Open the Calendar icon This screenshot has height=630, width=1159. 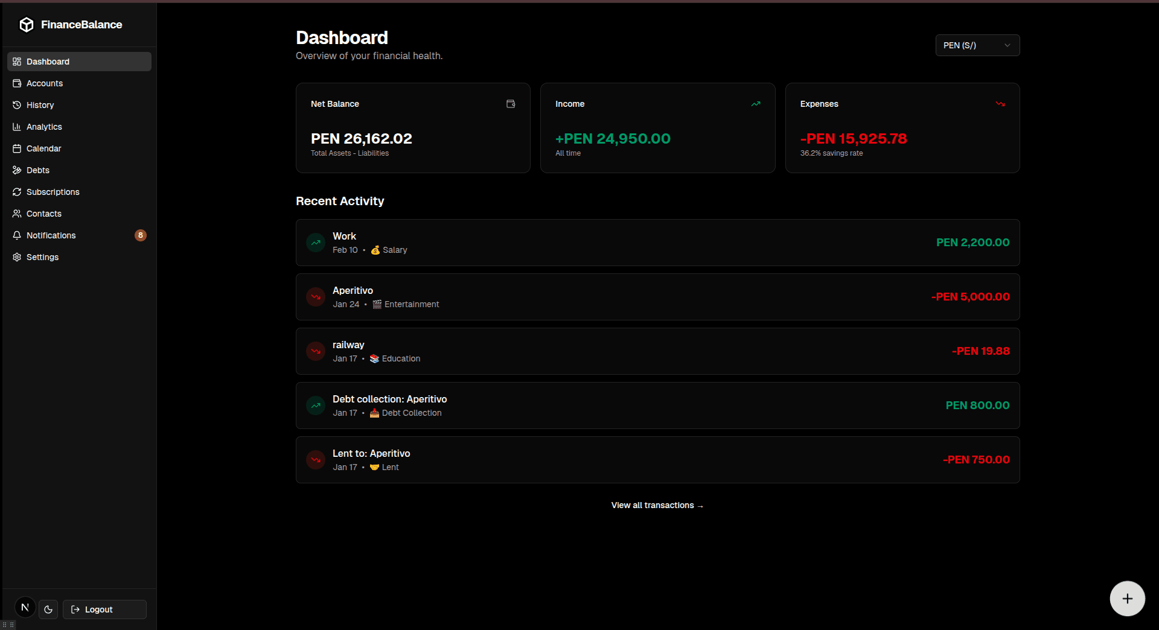pos(17,148)
